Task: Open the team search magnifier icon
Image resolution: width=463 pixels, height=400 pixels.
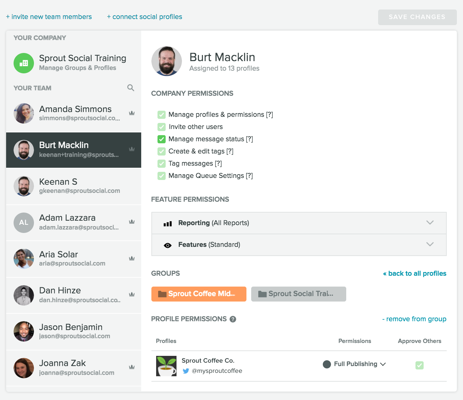Action: (x=131, y=88)
